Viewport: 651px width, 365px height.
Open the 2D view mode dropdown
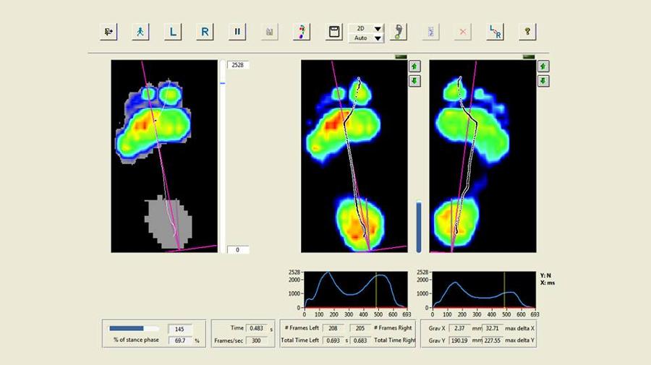coord(366,28)
